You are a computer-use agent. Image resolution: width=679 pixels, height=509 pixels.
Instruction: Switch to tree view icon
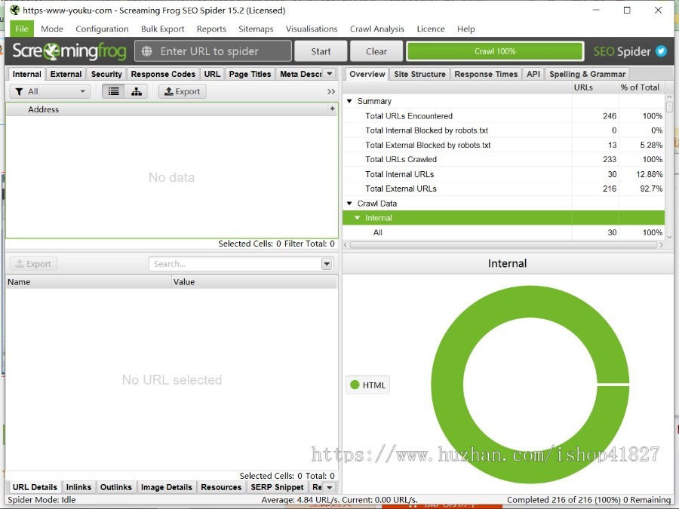pyautogui.click(x=137, y=91)
